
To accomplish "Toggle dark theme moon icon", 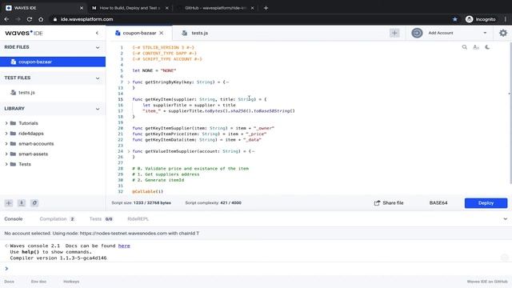I will pyautogui.click(x=487, y=47).
